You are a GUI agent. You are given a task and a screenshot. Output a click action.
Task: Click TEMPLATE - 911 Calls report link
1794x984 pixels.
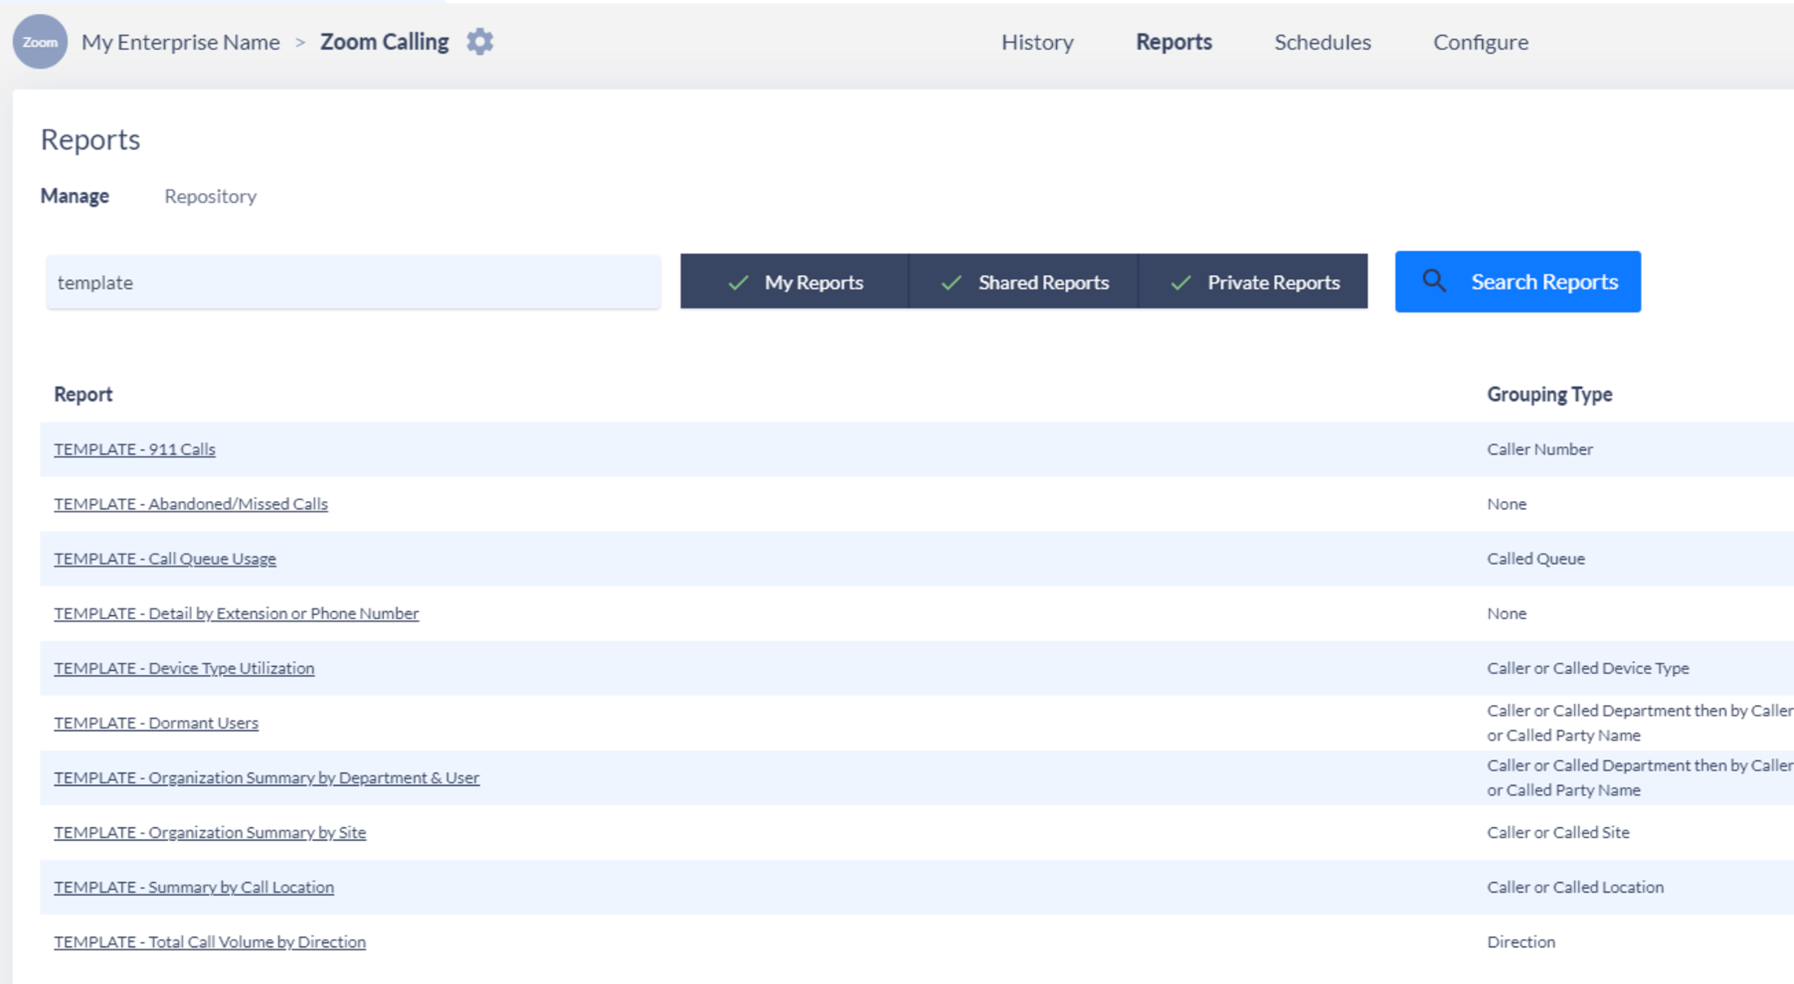click(134, 449)
